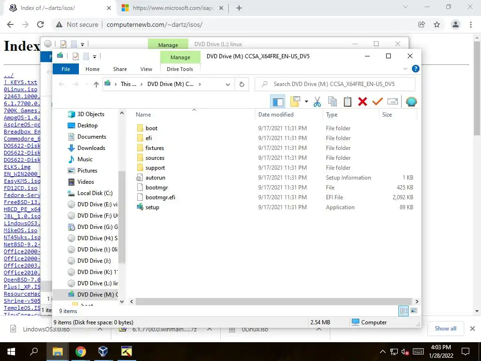Select the efi folder

148,138
